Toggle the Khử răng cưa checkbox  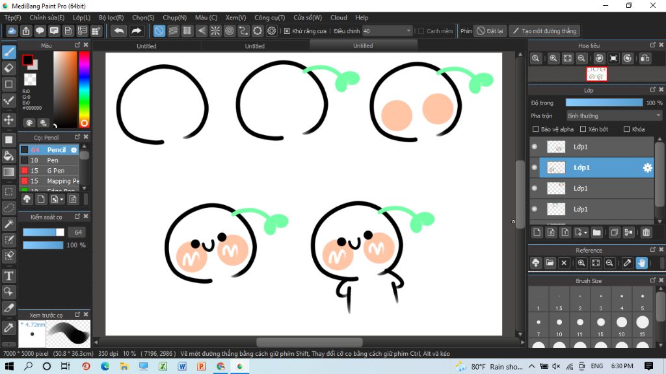click(287, 31)
